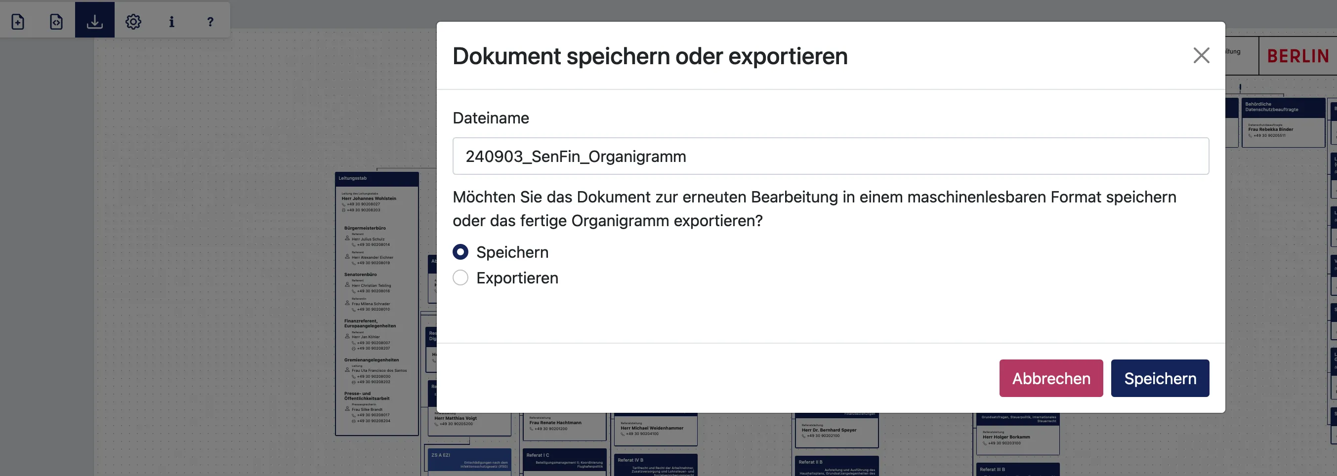Viewport: 1337px width, 476px height.
Task: Click Herr Jan Köhler entry
Action: coord(366,337)
